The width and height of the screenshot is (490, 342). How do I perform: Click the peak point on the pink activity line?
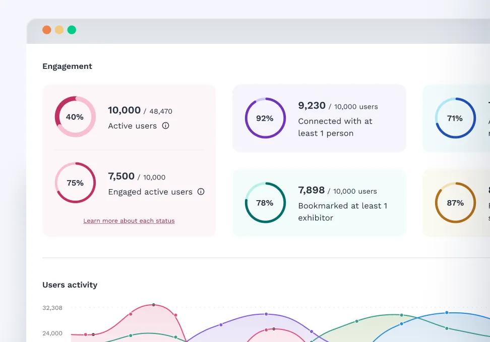coord(153,305)
